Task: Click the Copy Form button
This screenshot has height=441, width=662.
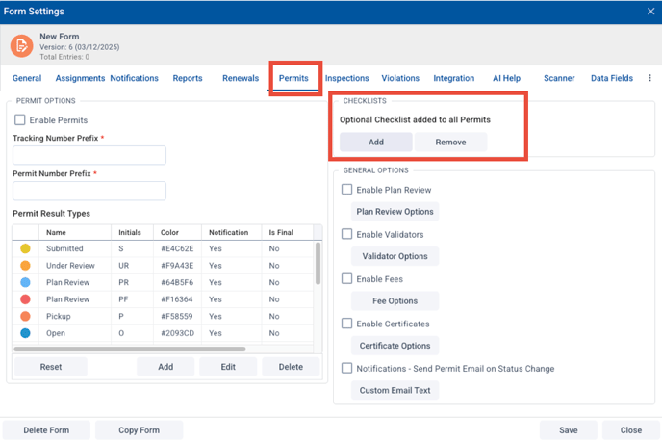Action: point(139,430)
